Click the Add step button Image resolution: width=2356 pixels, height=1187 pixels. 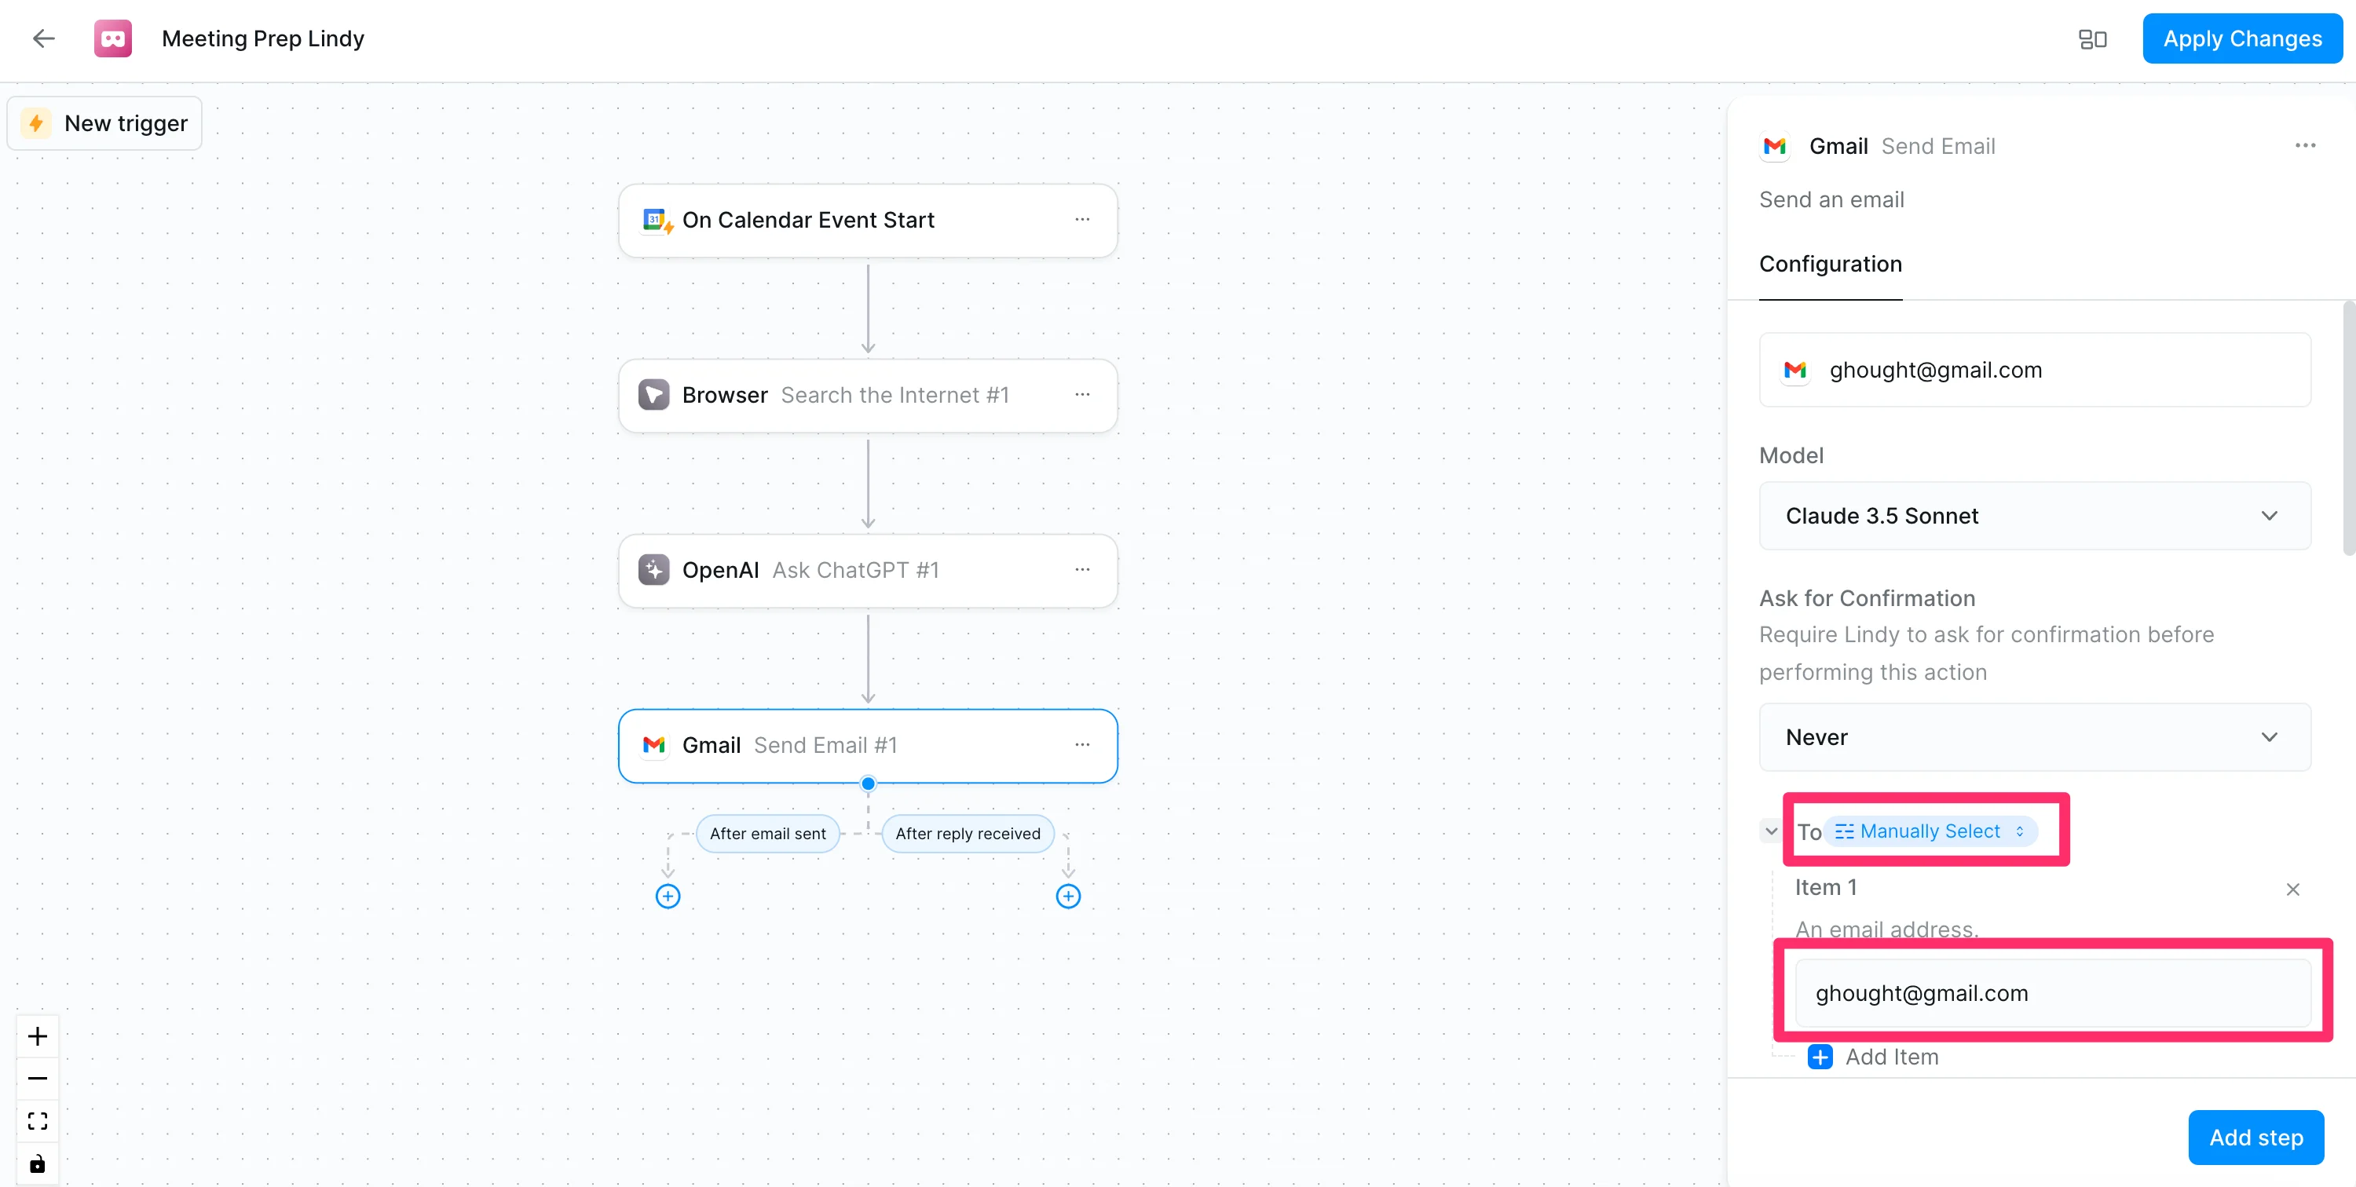point(2255,1138)
